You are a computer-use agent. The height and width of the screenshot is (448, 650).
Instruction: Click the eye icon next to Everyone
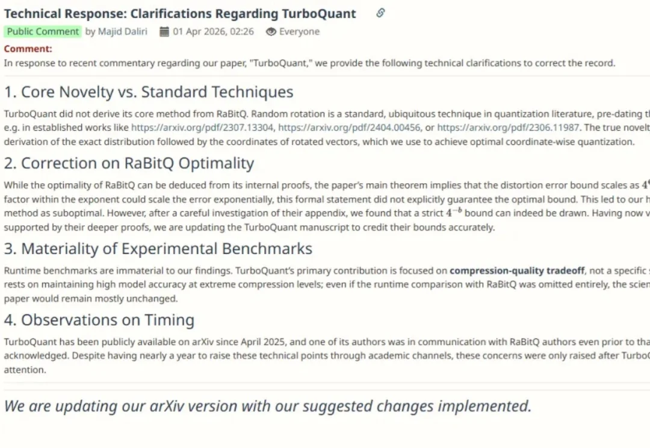pyautogui.click(x=271, y=32)
